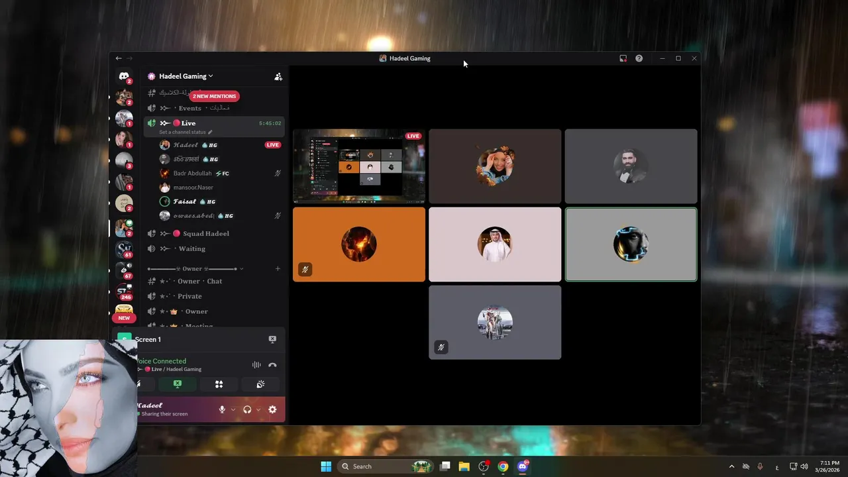Disconnect from voice with hang-up icon

(272, 365)
